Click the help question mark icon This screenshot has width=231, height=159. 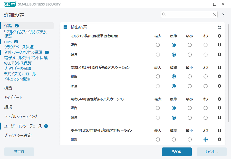tap(223, 15)
